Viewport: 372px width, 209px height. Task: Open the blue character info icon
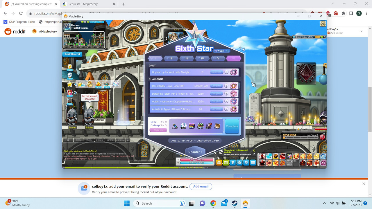tap(233, 162)
